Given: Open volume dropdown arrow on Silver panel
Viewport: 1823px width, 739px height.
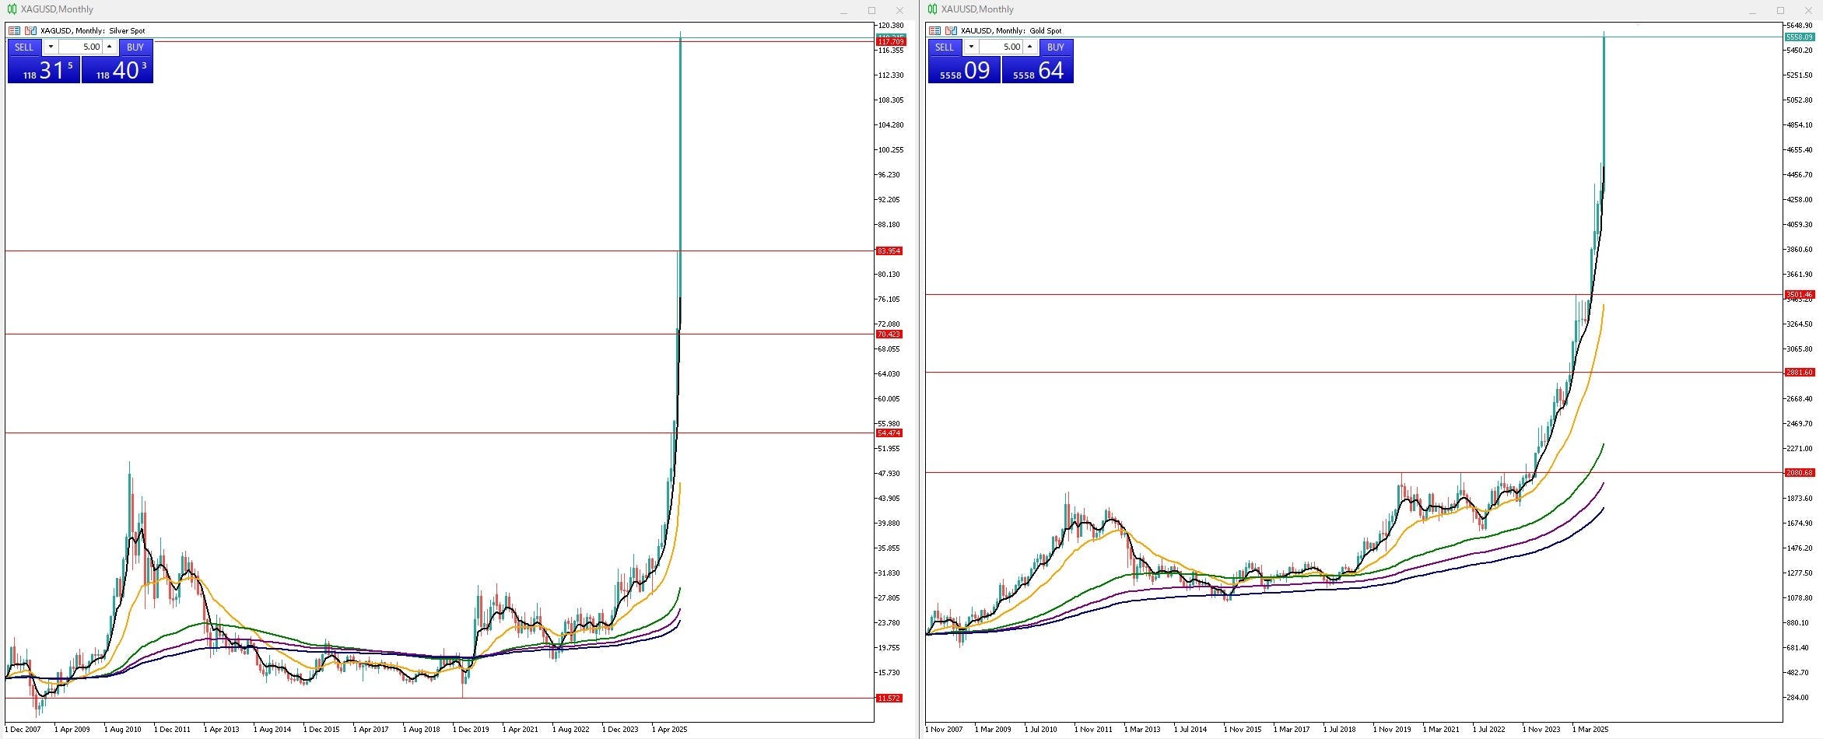Looking at the screenshot, I should (51, 47).
